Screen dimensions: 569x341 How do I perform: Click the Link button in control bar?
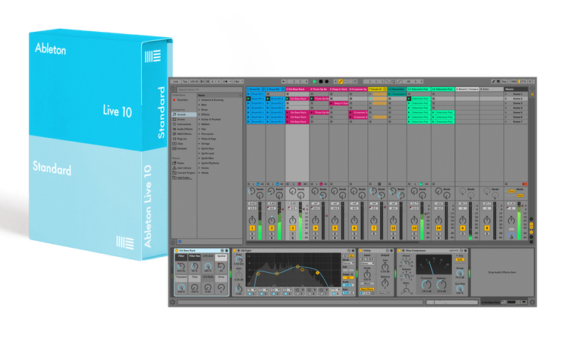[x=176, y=82]
